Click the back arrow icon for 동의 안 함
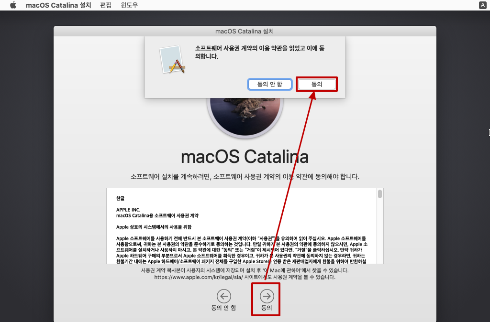This screenshot has height=322, width=490. pyautogui.click(x=224, y=296)
